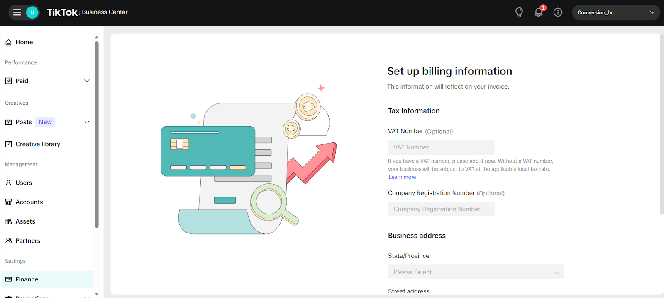This screenshot has height=298, width=664.
Task: Focus the VAT Number input field
Action: coord(441,147)
